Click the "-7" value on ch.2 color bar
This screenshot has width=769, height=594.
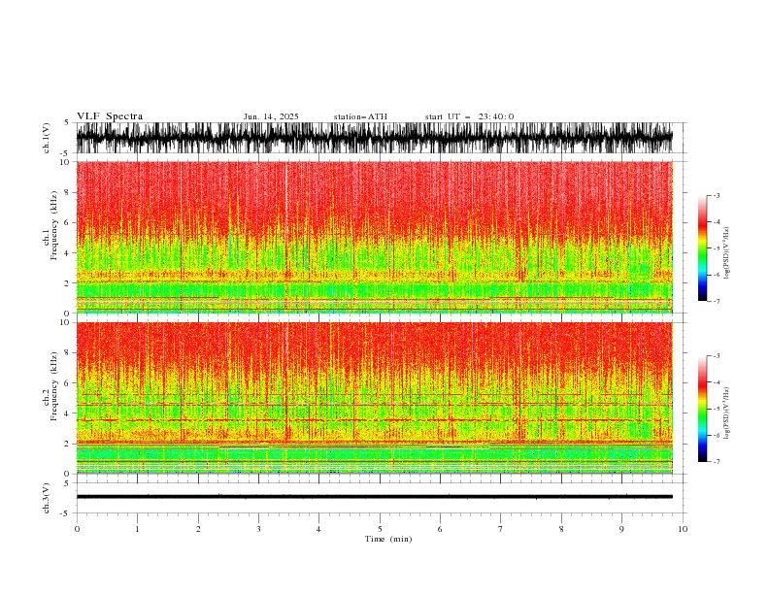click(717, 462)
